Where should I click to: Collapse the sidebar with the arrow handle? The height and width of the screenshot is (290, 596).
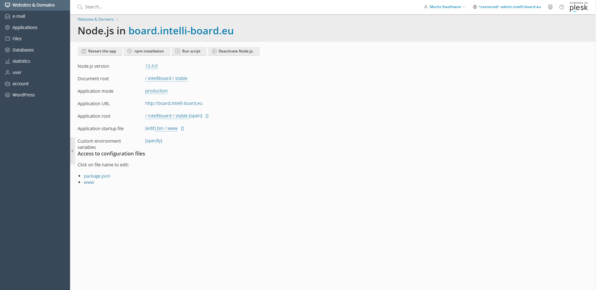(x=72, y=151)
